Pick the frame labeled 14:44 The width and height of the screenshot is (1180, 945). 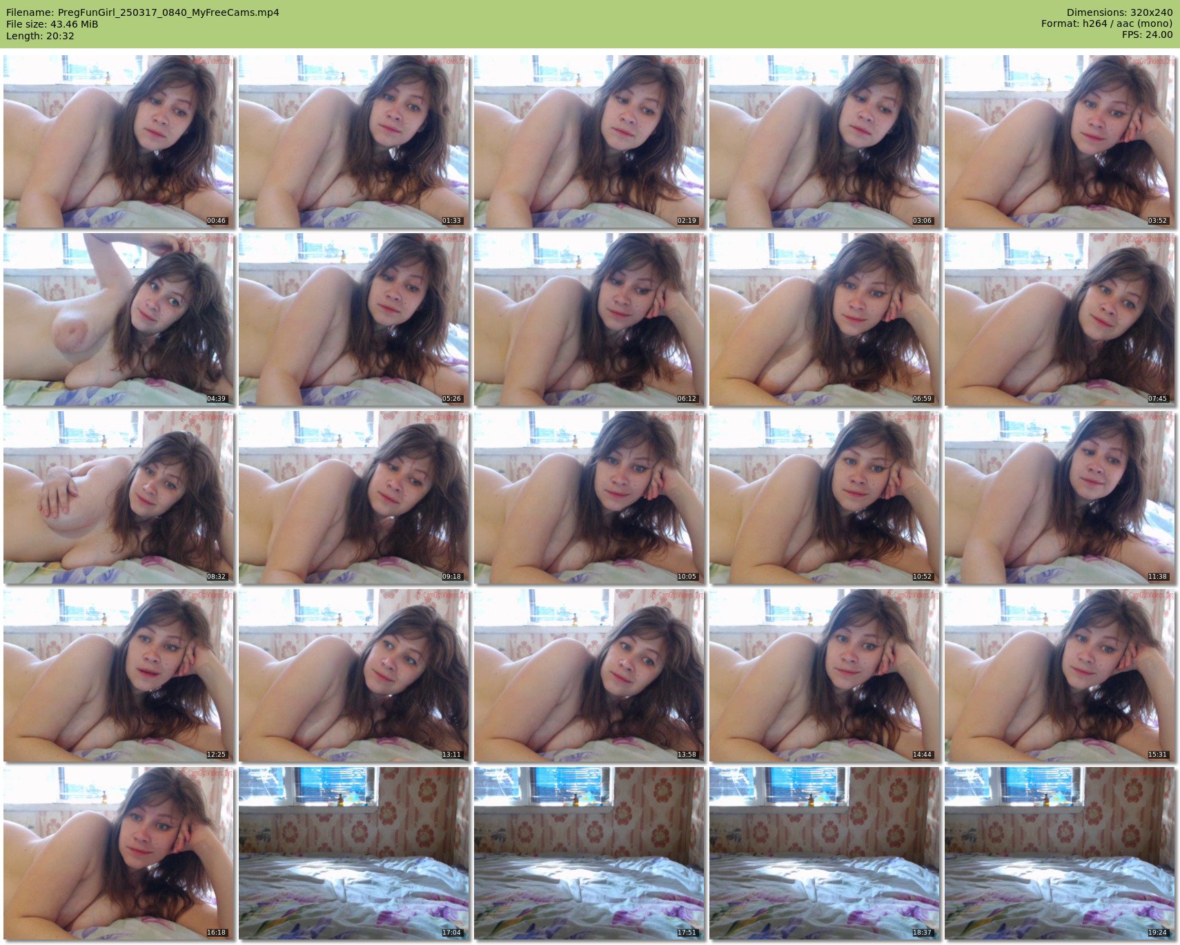pos(825,675)
